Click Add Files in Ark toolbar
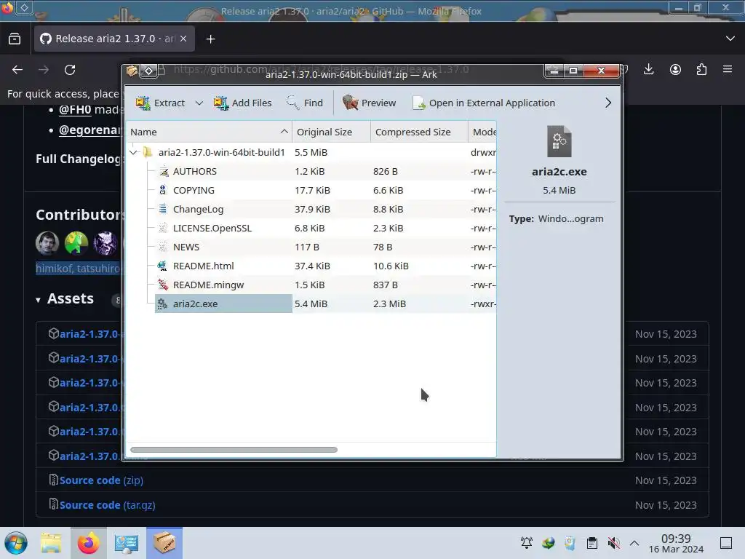 [x=242, y=103]
